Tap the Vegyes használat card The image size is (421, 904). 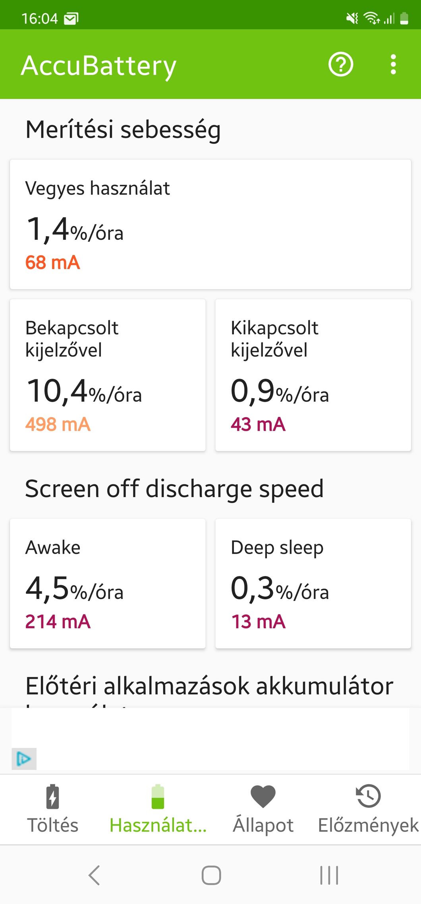coord(210,224)
